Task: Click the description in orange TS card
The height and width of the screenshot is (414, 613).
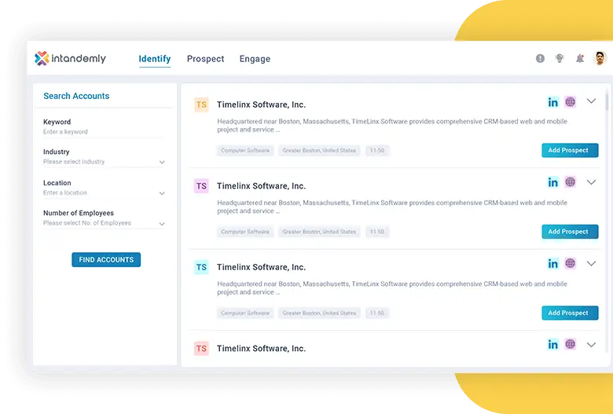Action: 392,126
